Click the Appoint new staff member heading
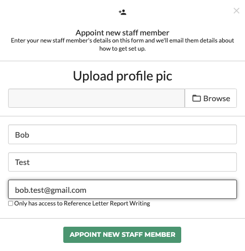245x251 pixels. (x=123, y=33)
